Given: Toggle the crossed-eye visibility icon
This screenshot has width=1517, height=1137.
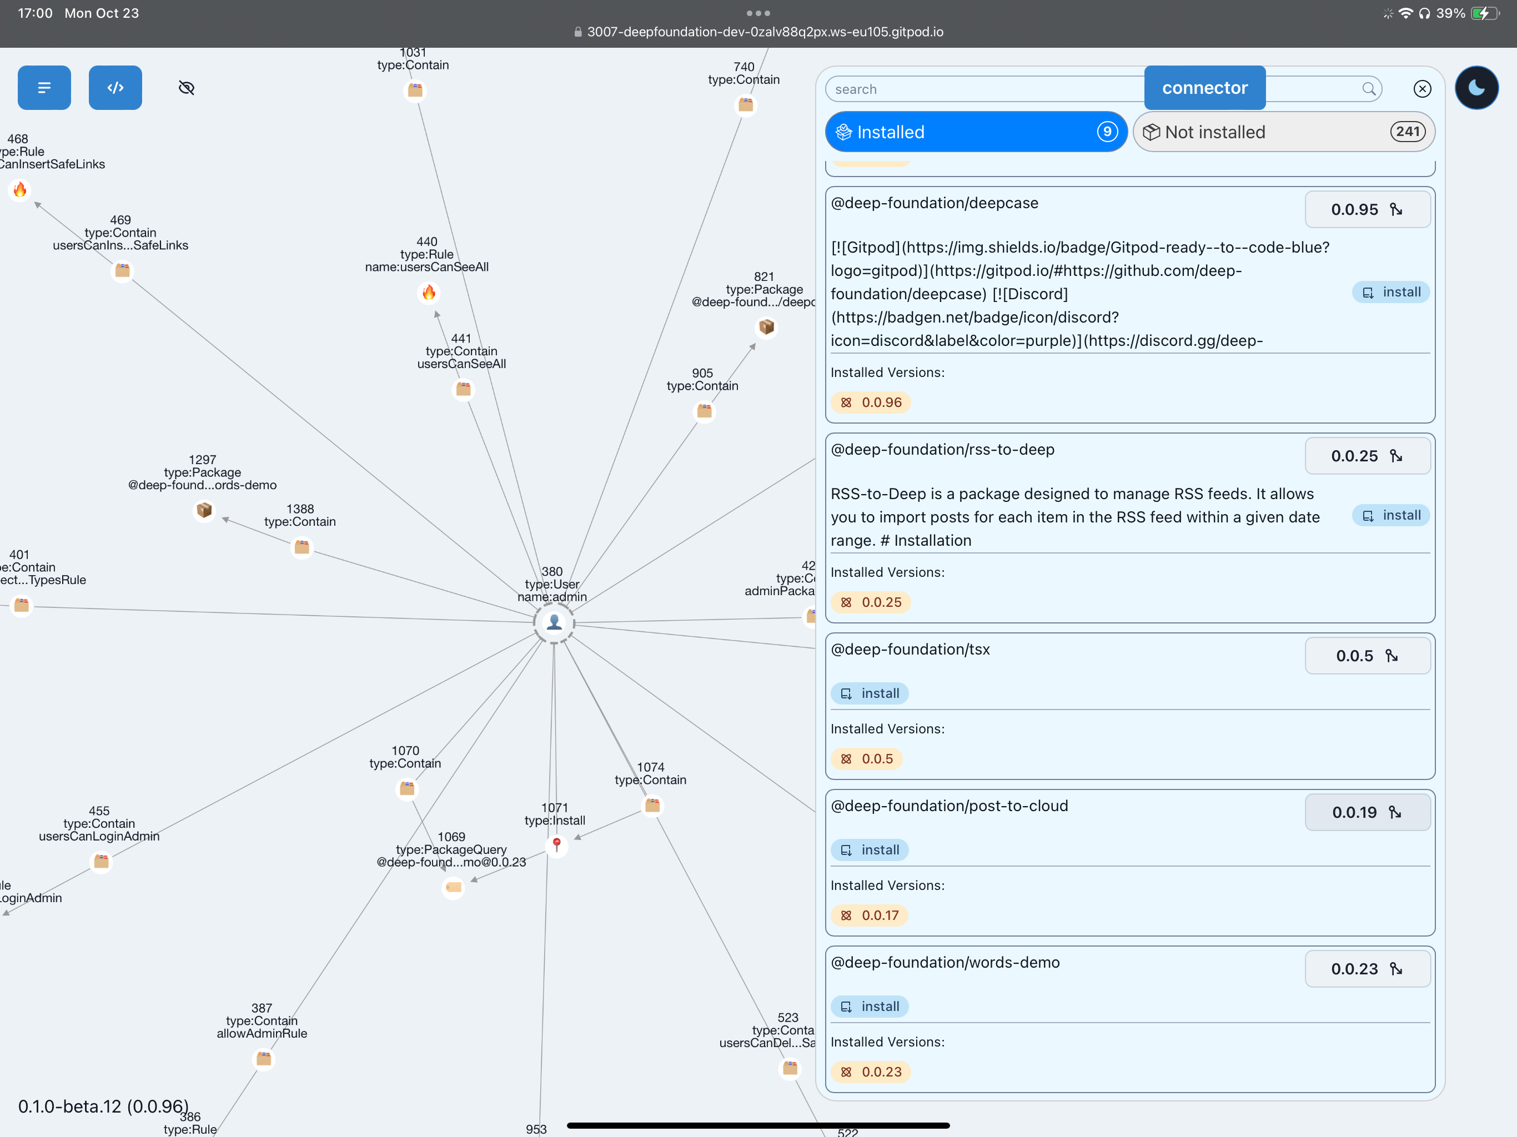Looking at the screenshot, I should click(187, 88).
